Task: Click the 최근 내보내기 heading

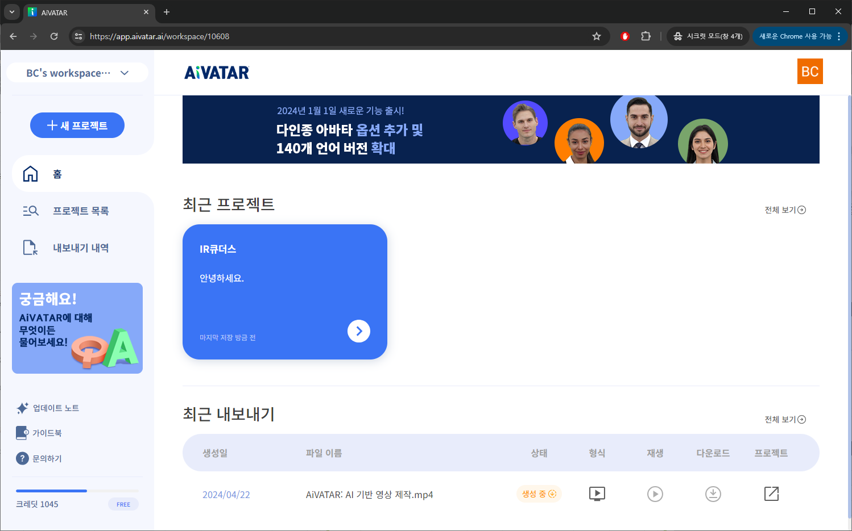Action: pyautogui.click(x=229, y=414)
